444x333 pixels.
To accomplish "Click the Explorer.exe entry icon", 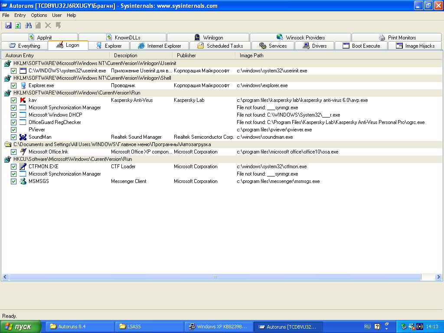I will 23,85.
